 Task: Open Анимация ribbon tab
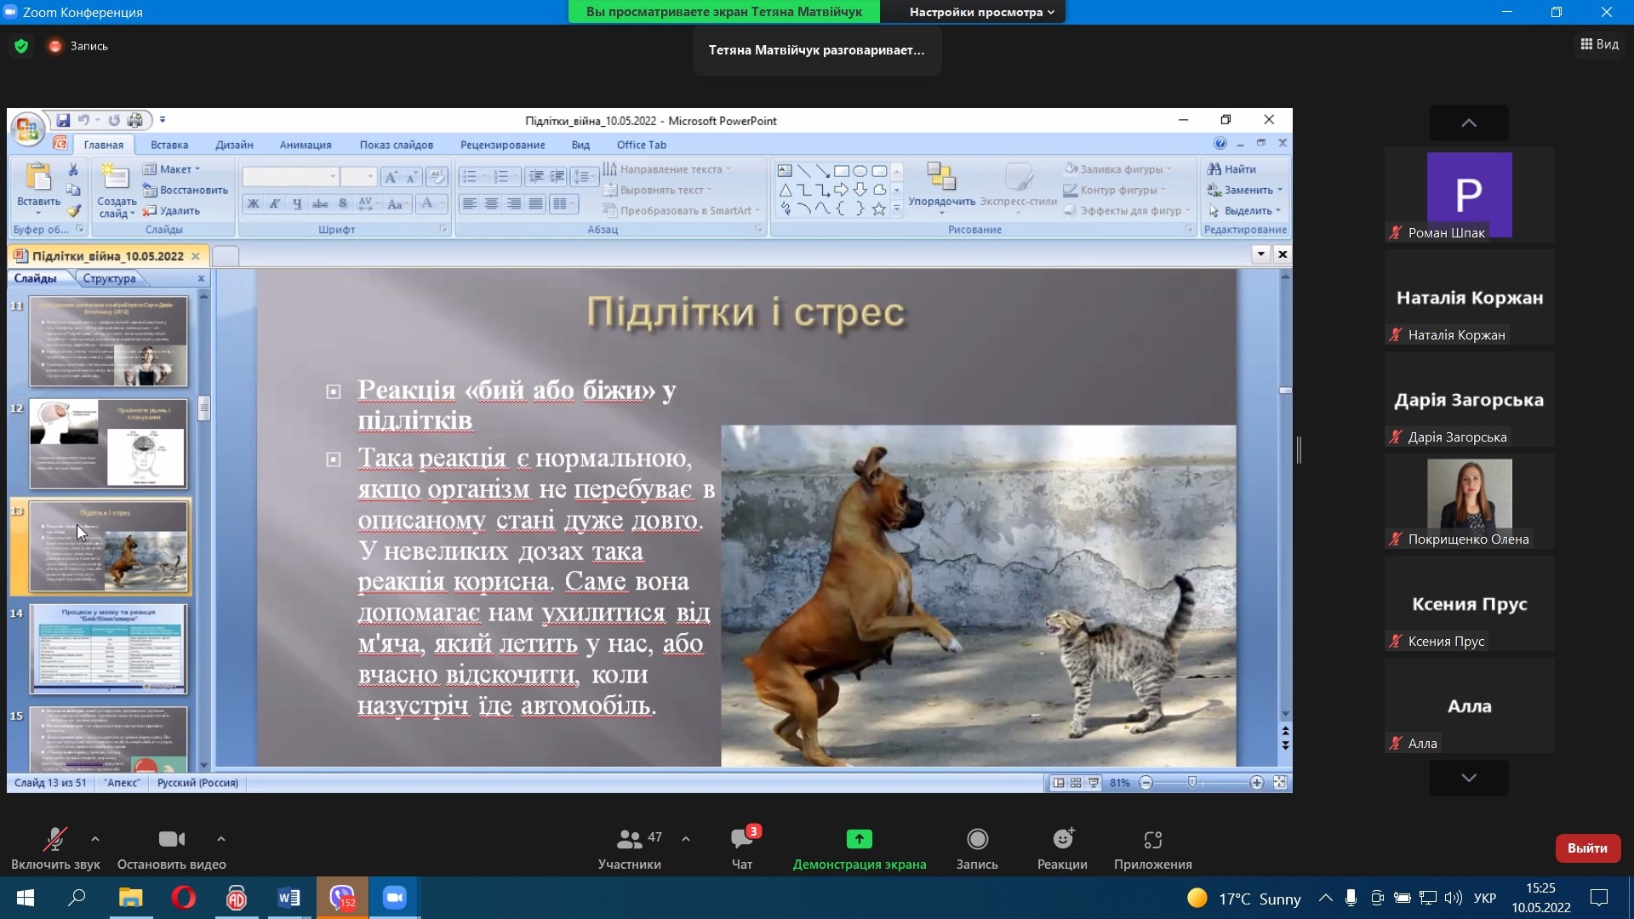(x=306, y=145)
